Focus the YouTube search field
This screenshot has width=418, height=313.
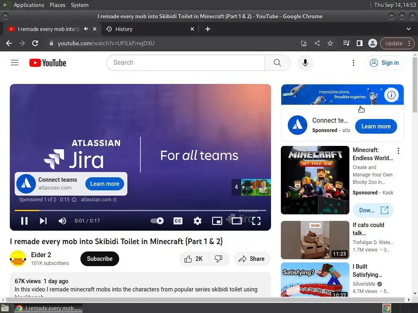[186, 63]
